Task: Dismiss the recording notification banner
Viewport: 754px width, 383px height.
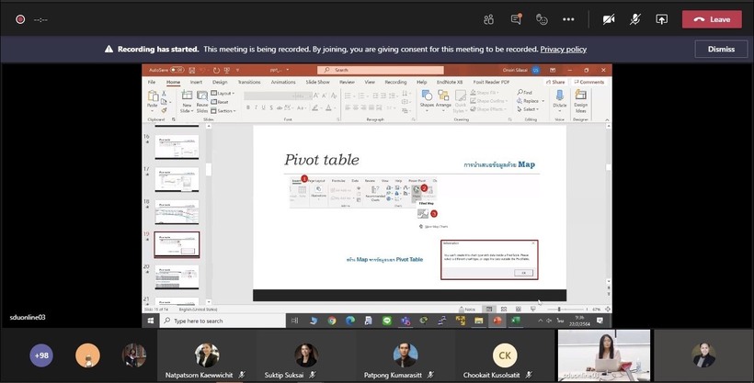Action: pyautogui.click(x=720, y=49)
